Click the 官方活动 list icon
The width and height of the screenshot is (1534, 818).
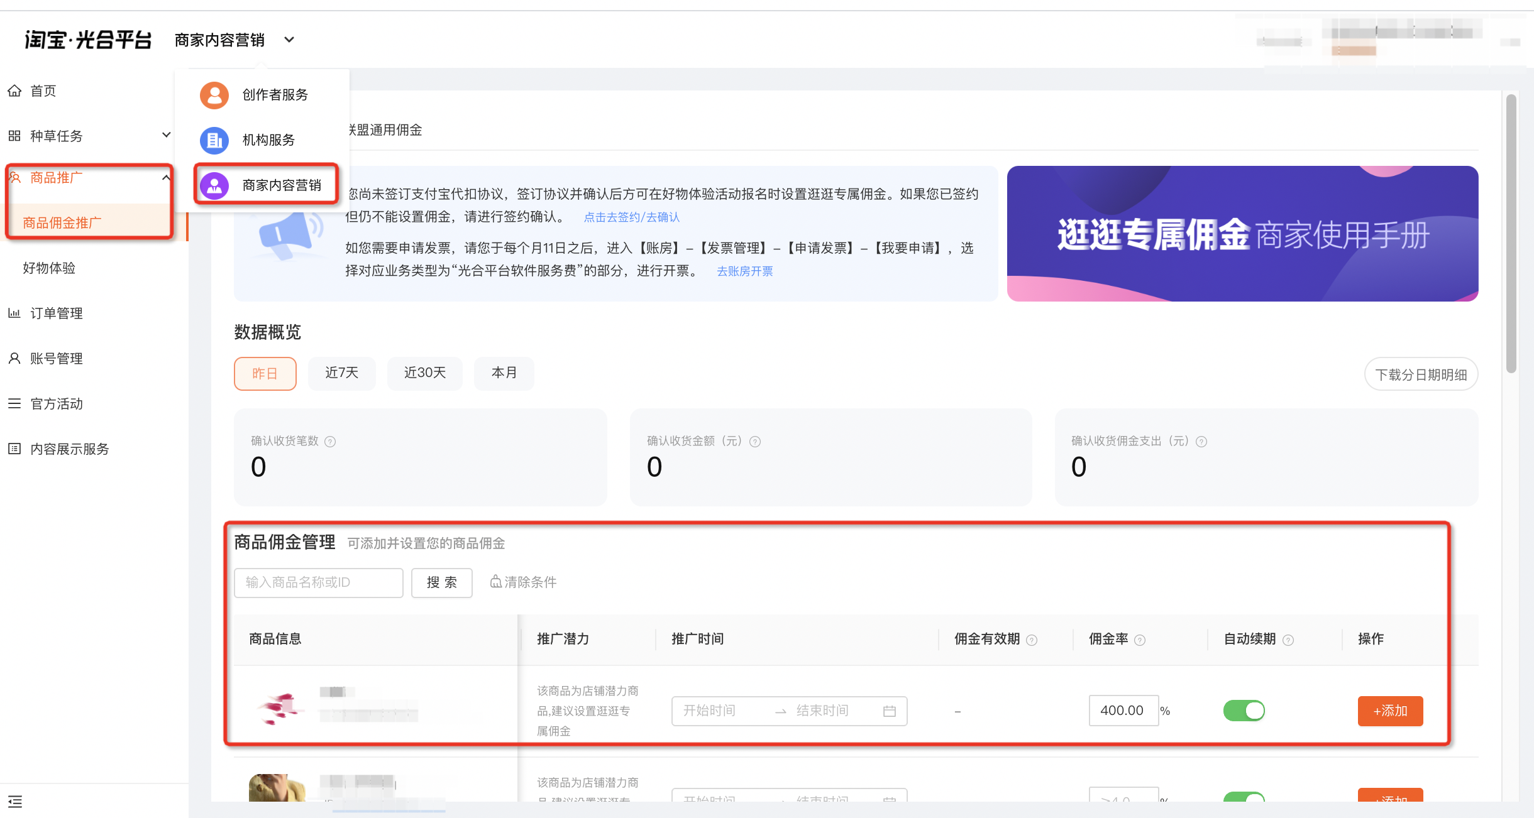(14, 403)
